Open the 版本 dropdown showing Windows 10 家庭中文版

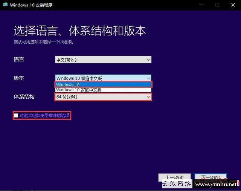[x=103, y=78]
